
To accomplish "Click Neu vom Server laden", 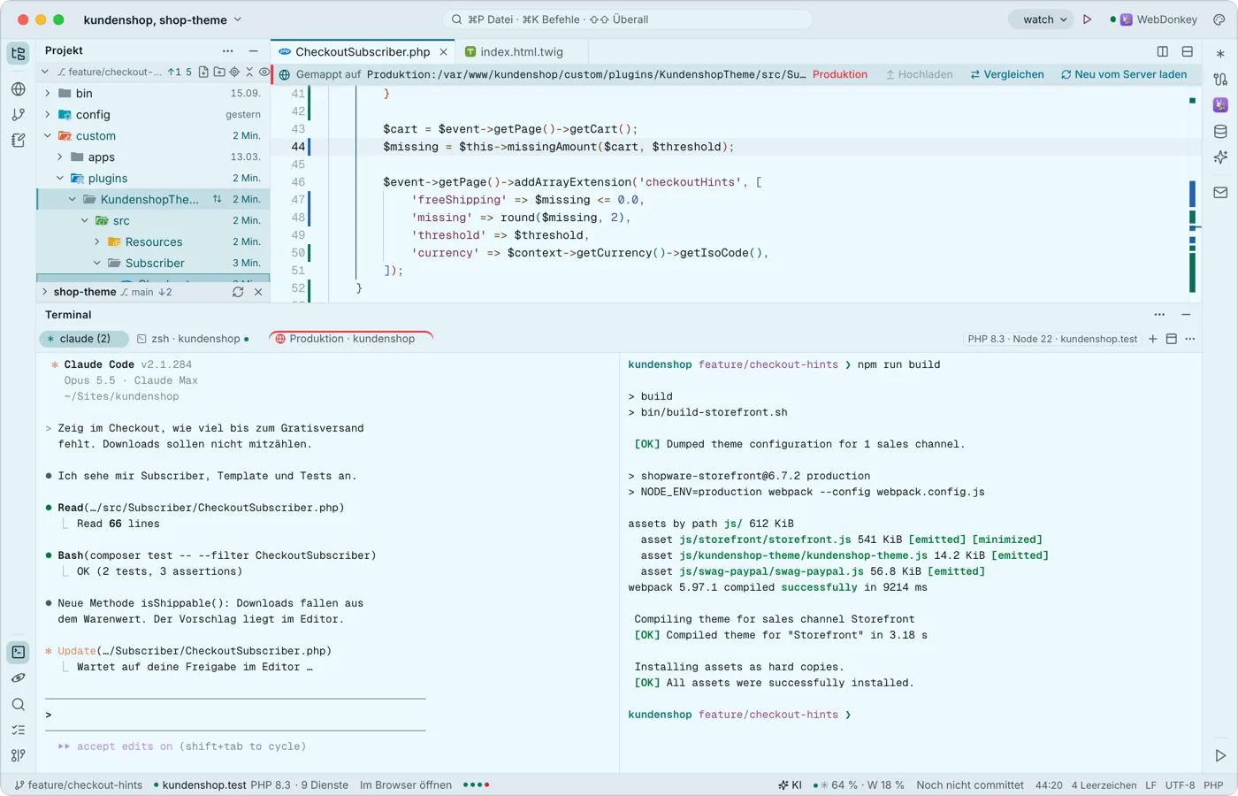I will pyautogui.click(x=1124, y=74).
